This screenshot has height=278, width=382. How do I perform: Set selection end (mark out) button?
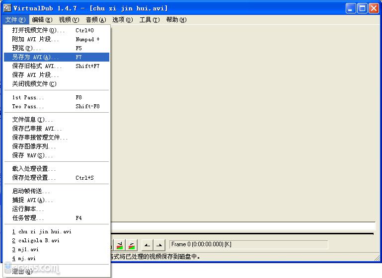click(x=159, y=245)
